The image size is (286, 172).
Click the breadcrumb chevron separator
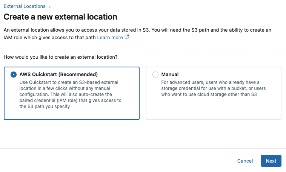[x=50, y=6]
